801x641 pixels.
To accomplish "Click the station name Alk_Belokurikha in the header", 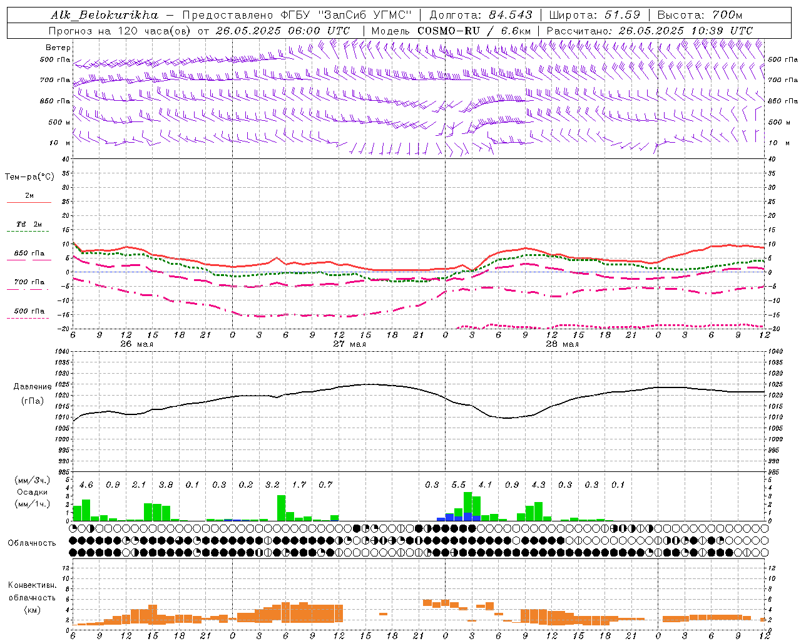I will [105, 14].
